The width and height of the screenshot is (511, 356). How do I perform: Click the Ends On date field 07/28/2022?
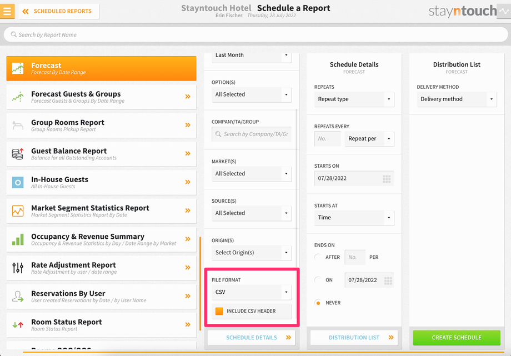tap(369, 280)
